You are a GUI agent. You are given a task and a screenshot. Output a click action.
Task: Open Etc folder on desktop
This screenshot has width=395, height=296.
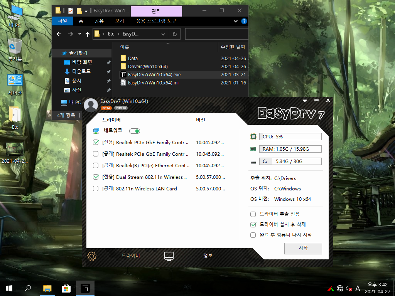(x=15, y=118)
